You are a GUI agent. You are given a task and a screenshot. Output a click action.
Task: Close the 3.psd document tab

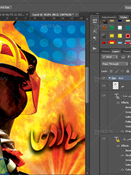76,14
